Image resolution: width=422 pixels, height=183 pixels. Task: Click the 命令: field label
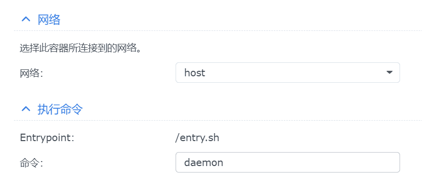[31, 163]
